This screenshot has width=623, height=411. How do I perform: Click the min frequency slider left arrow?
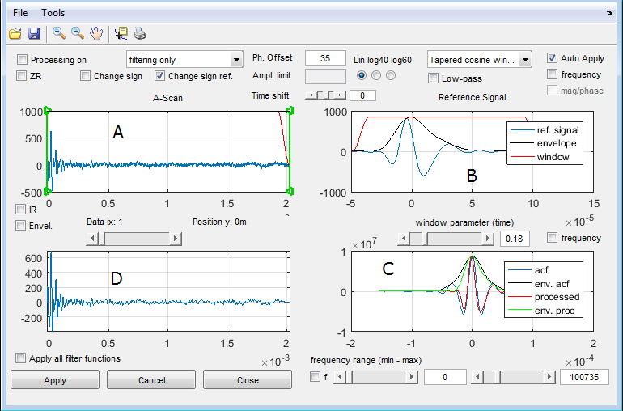[x=340, y=376]
